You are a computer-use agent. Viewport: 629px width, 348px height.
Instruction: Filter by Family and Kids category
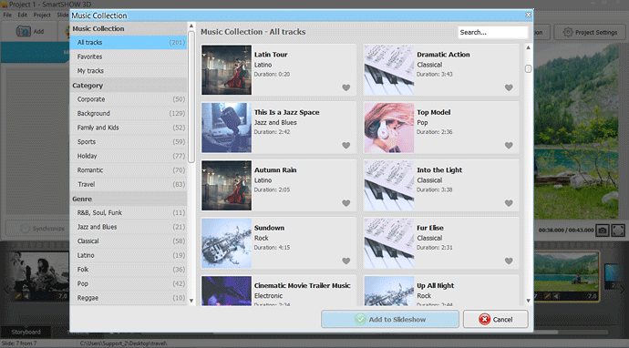coord(129,128)
